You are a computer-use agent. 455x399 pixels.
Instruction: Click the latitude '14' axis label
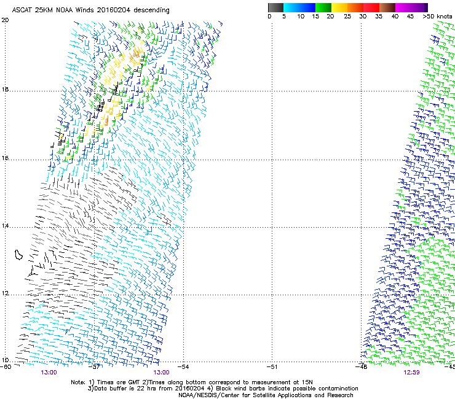[5, 226]
